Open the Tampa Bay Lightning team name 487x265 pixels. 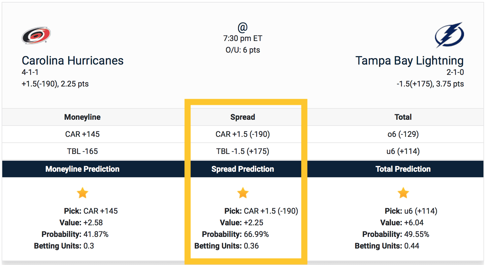409,61
